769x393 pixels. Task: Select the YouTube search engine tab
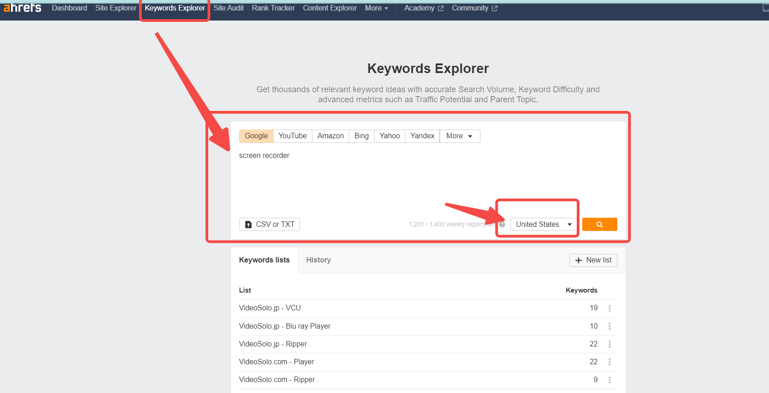coord(293,136)
